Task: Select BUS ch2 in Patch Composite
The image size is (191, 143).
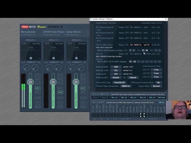Action: 105,98
